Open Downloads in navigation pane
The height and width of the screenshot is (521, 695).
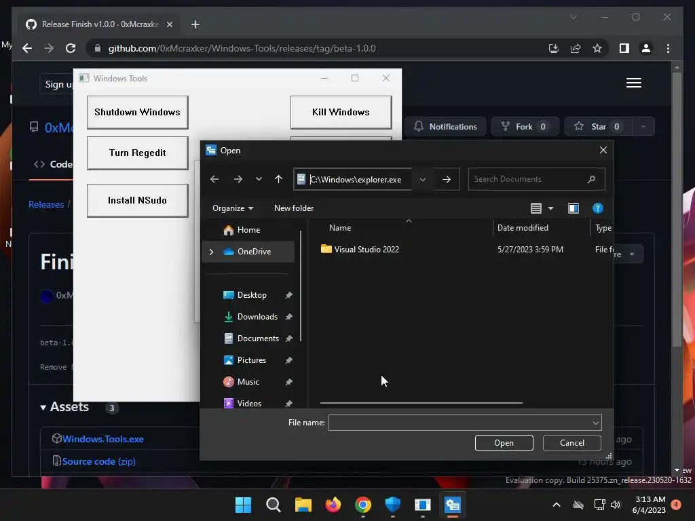point(257,317)
